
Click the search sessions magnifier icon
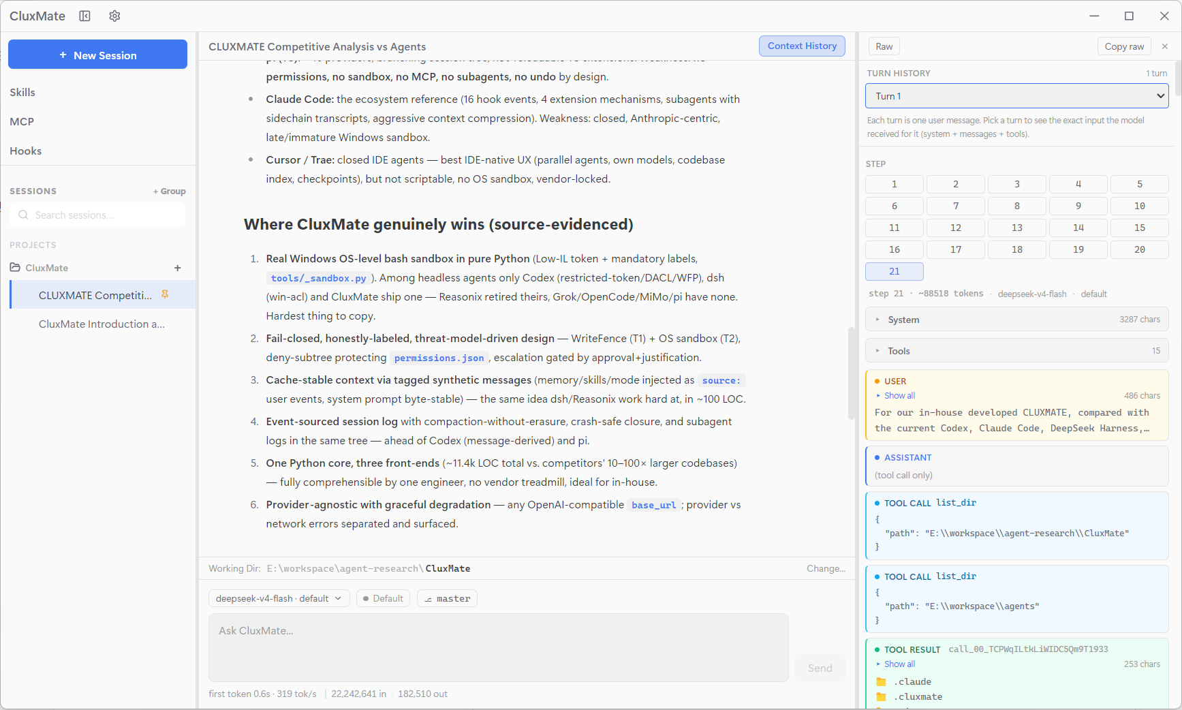[23, 215]
